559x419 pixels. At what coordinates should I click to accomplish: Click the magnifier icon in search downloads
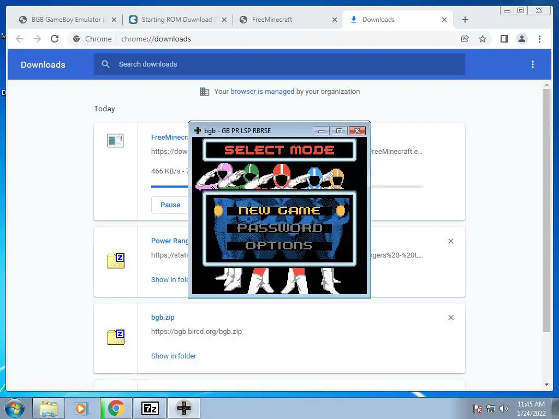(105, 64)
